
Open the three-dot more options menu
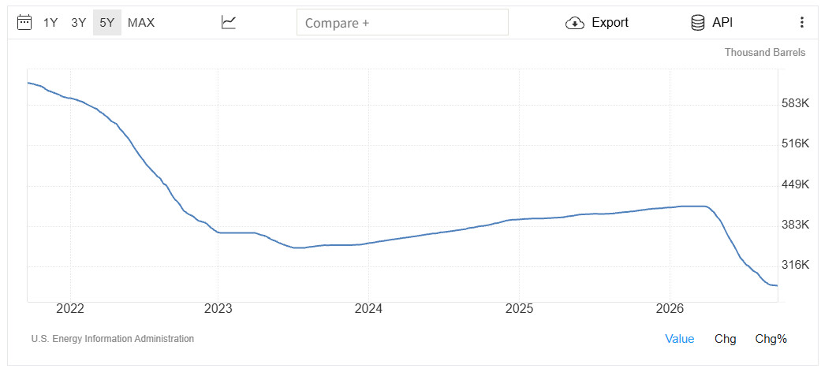801,23
